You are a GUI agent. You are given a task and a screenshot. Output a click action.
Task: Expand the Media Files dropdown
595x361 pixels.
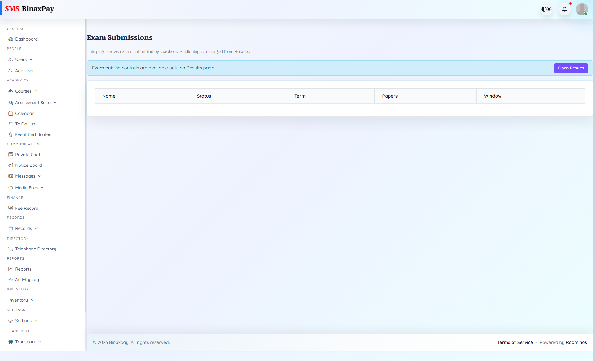point(26,188)
